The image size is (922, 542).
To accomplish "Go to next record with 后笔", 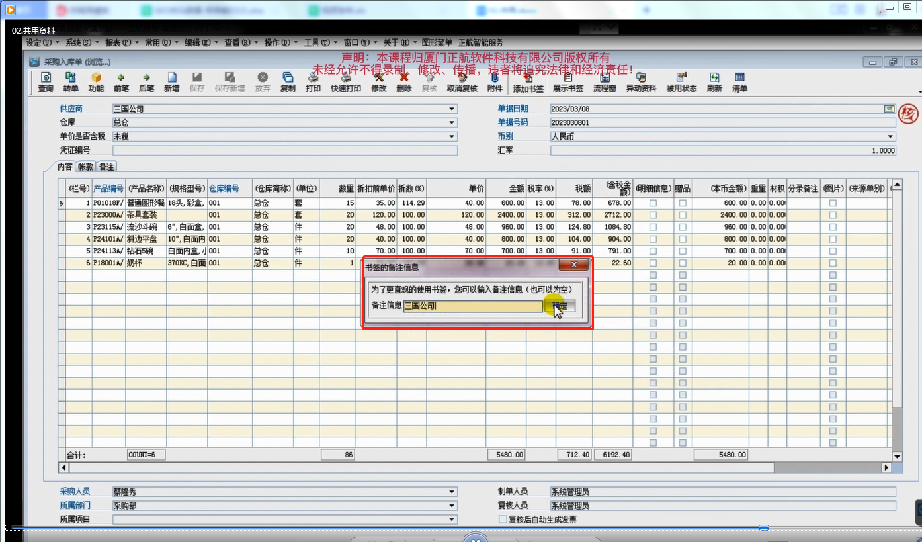I will 146,83.
